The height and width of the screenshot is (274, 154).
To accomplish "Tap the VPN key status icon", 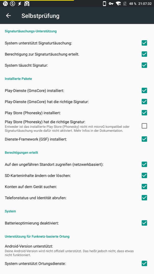I will 111,4.
